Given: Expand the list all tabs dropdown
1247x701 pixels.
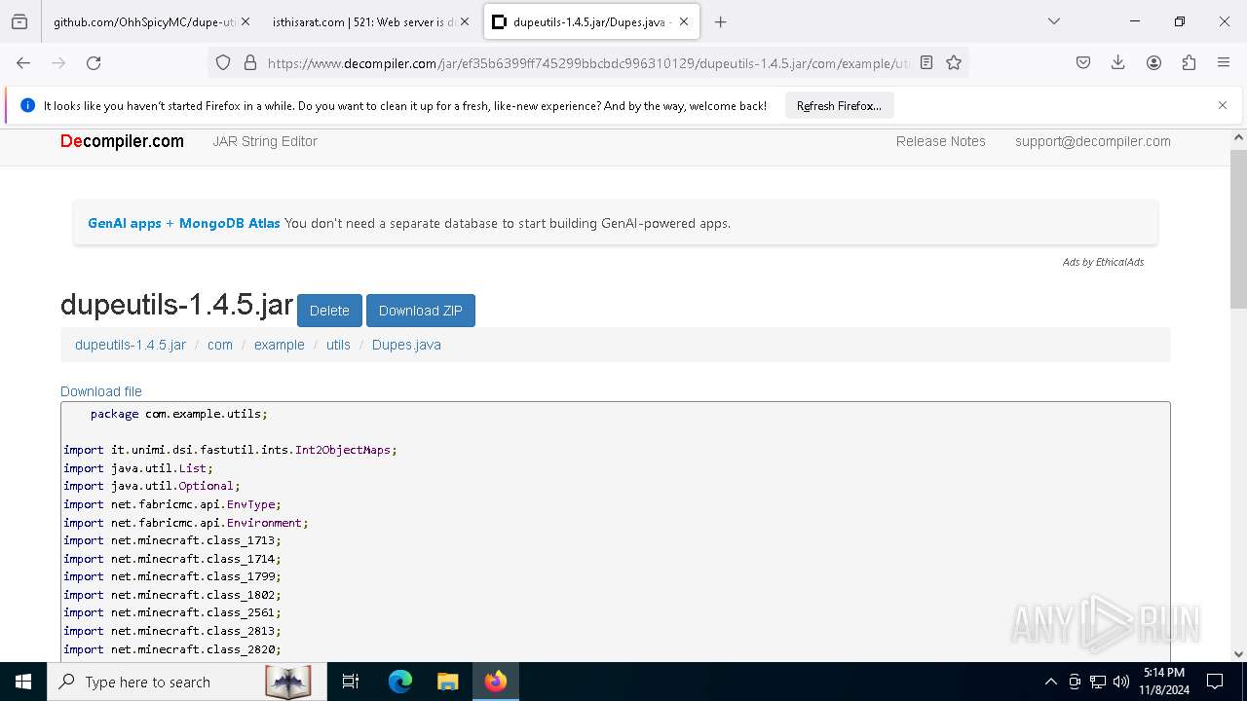Looking at the screenshot, I should click(1054, 21).
